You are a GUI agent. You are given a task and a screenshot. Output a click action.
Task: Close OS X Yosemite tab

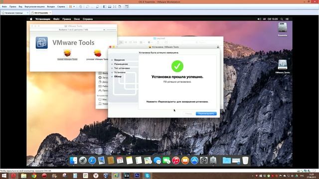(x=50, y=13)
